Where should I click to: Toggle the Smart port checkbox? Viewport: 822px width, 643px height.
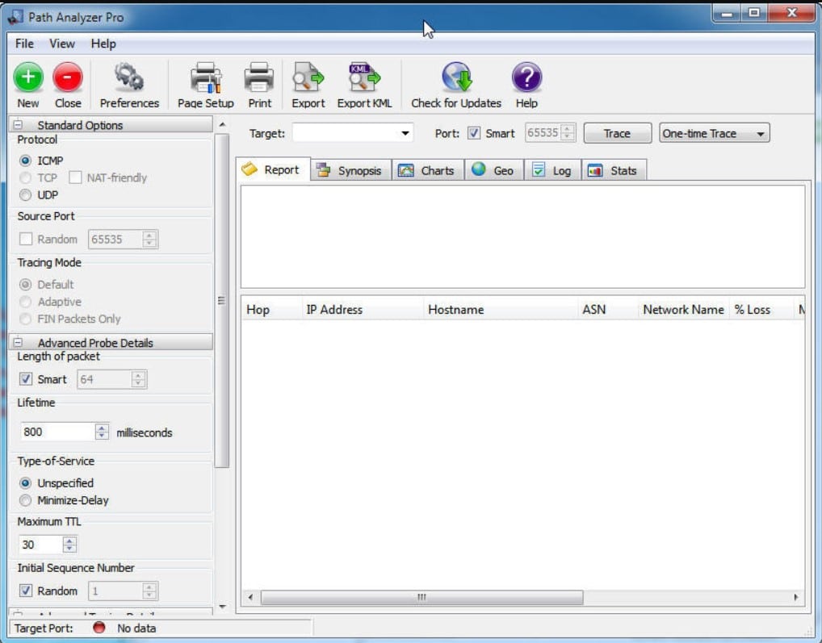coord(474,133)
